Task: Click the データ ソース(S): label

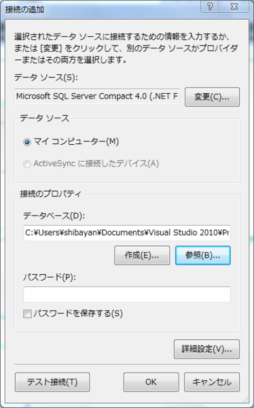Action: coord(46,78)
